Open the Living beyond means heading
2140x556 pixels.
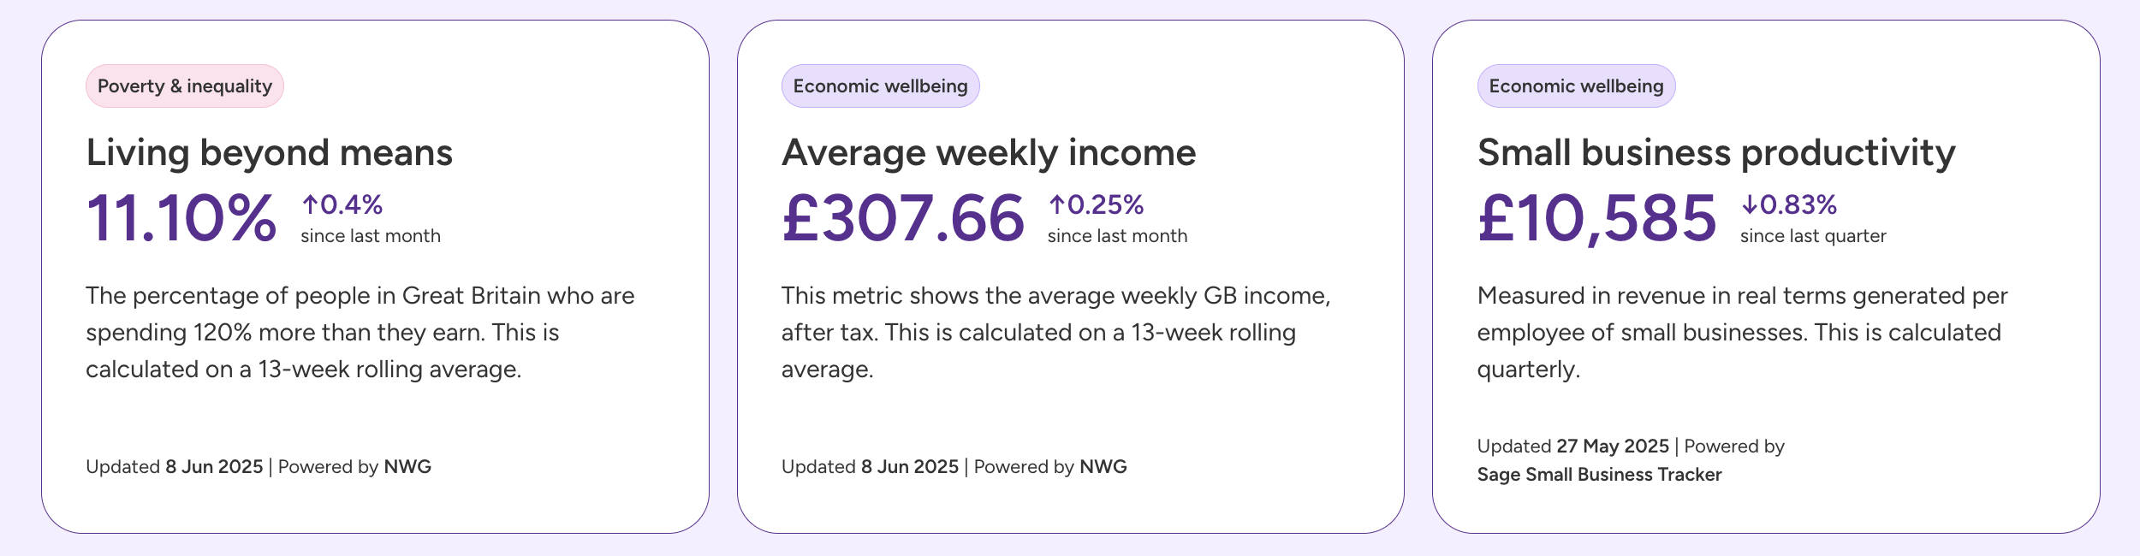[269, 153]
